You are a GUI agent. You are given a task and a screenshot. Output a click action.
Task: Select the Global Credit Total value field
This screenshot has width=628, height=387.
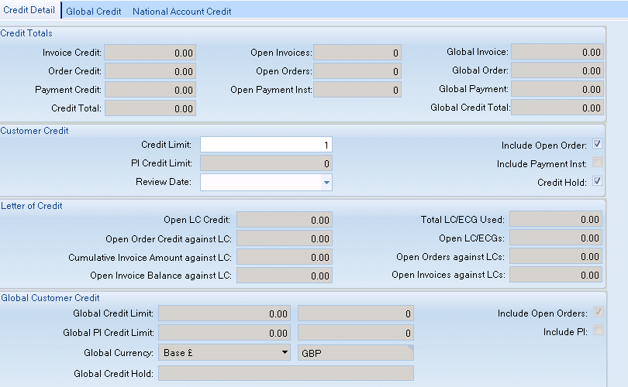click(557, 108)
